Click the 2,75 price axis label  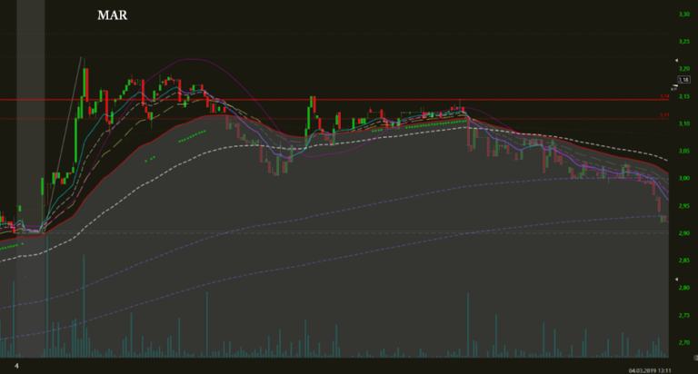pos(684,315)
